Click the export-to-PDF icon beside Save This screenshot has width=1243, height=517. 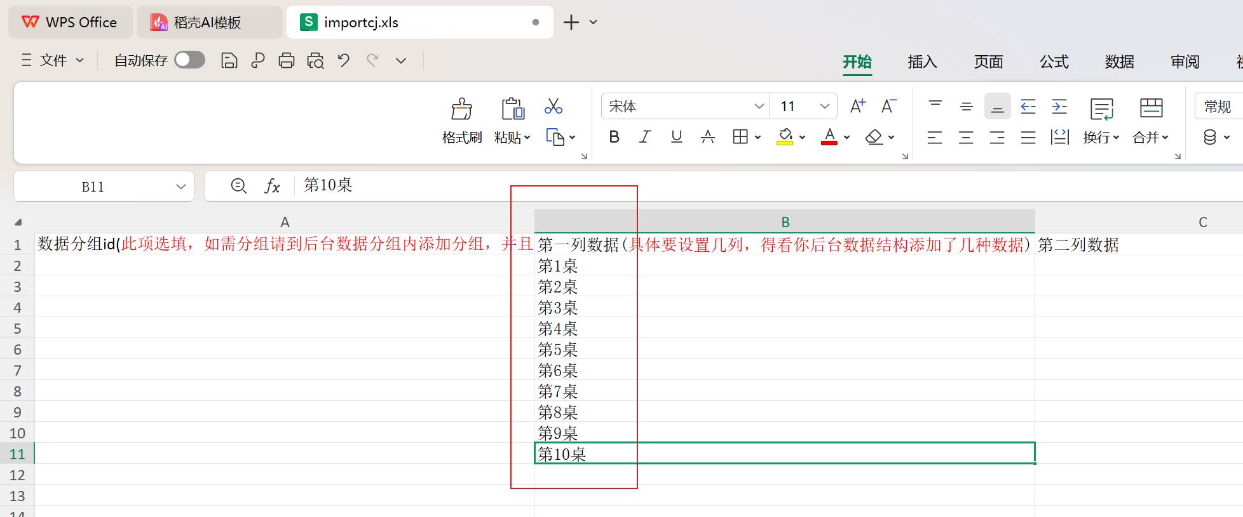pyautogui.click(x=258, y=60)
